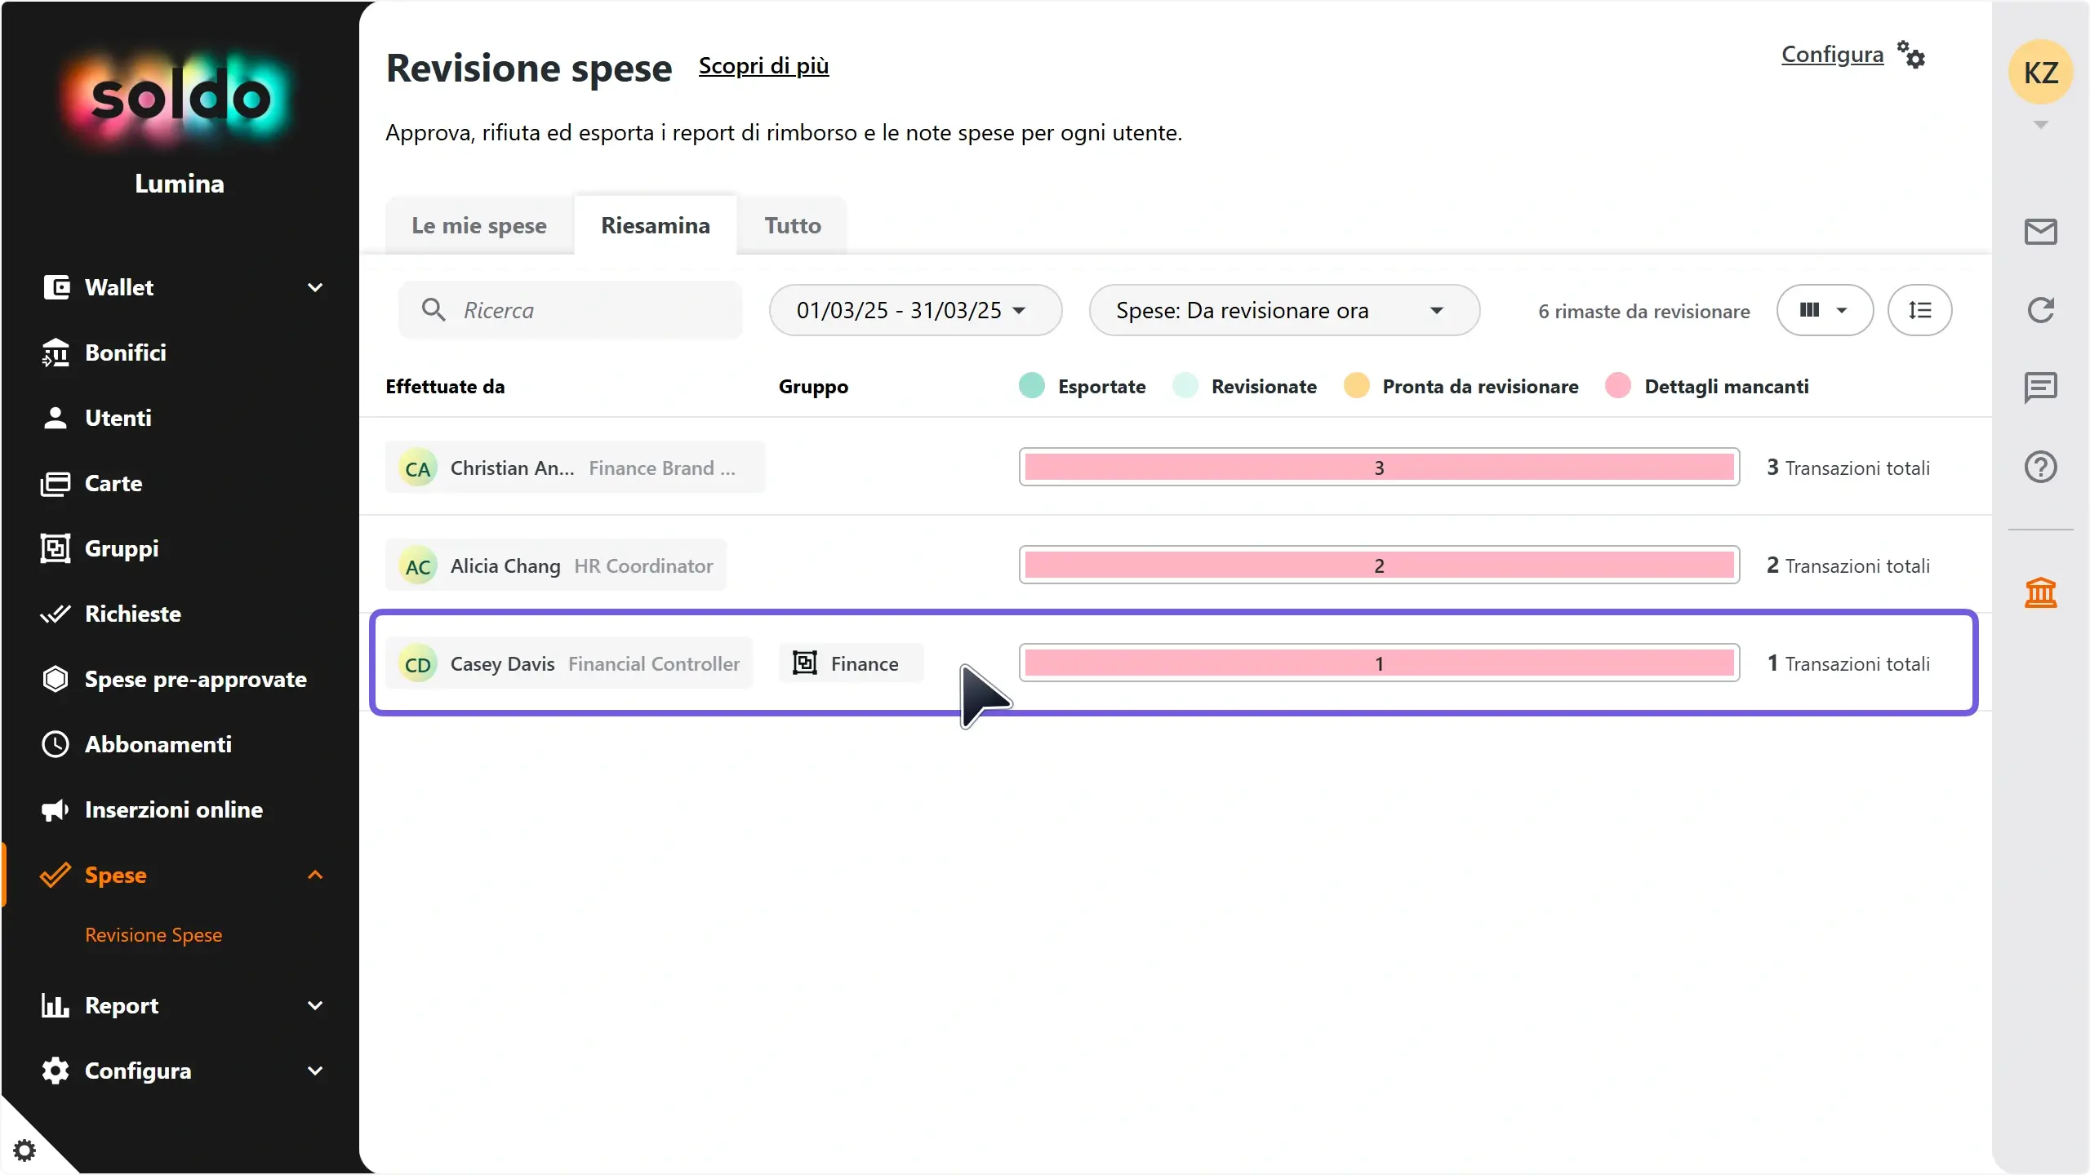
Task: Expand the Report chevron
Action: tap(315, 1005)
